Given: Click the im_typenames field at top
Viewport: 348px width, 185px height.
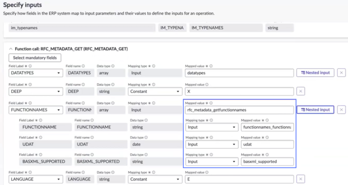Looking at the screenshot, I should click(82, 28).
